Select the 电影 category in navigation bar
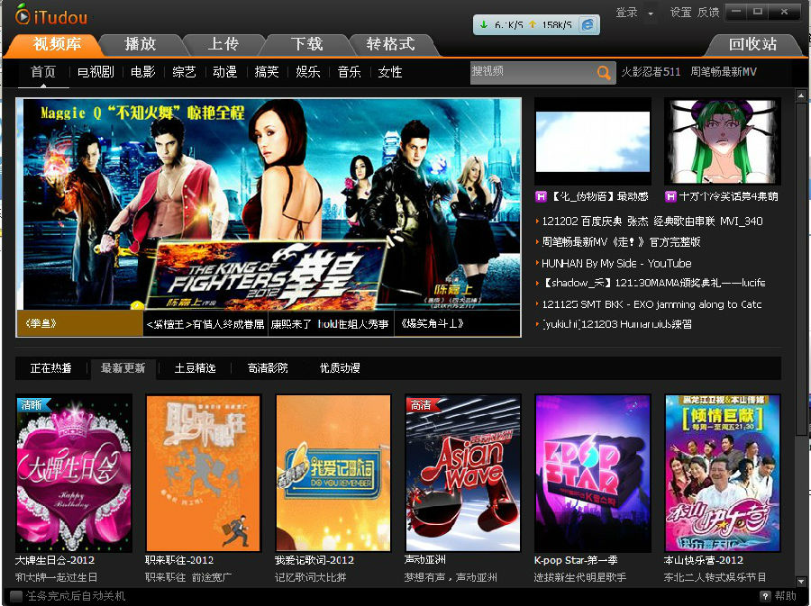The height and width of the screenshot is (606, 811). [142, 72]
